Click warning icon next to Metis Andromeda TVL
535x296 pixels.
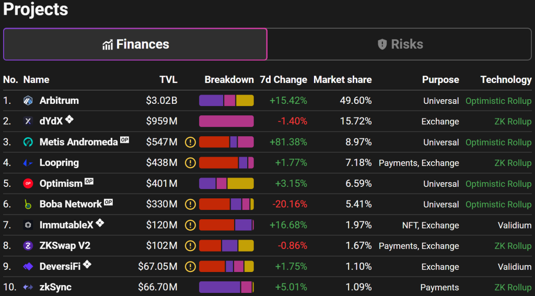190,142
